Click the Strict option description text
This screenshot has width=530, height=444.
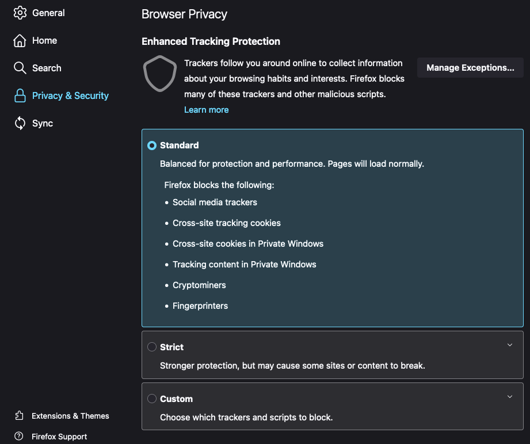pyautogui.click(x=292, y=365)
